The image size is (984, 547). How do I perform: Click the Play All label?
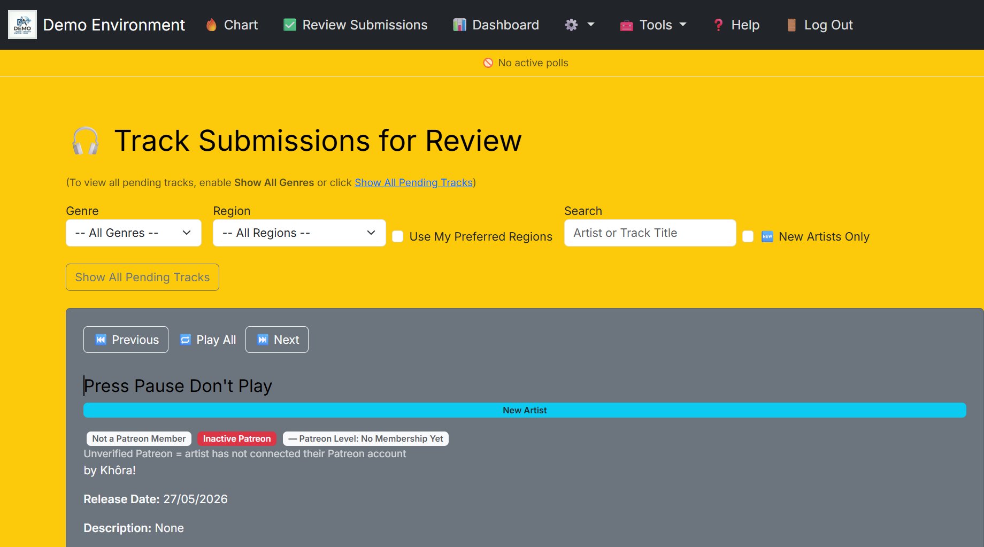[x=216, y=340]
